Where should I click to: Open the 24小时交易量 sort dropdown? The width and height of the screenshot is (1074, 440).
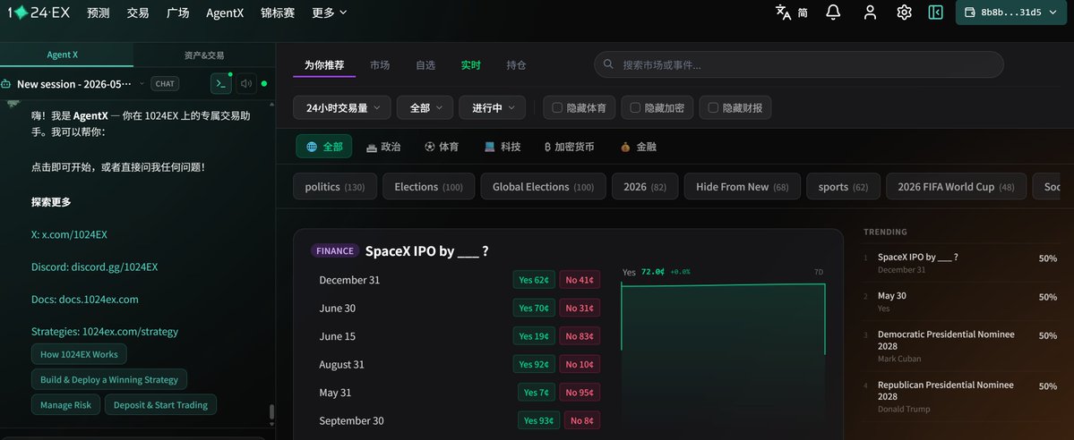(x=342, y=107)
